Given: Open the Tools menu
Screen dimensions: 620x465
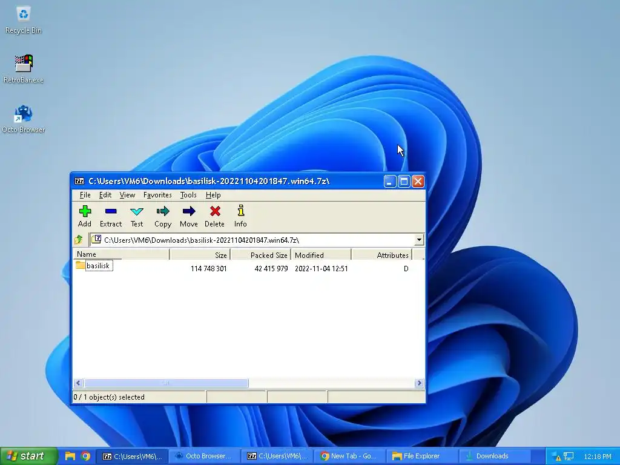Looking at the screenshot, I should coord(188,195).
